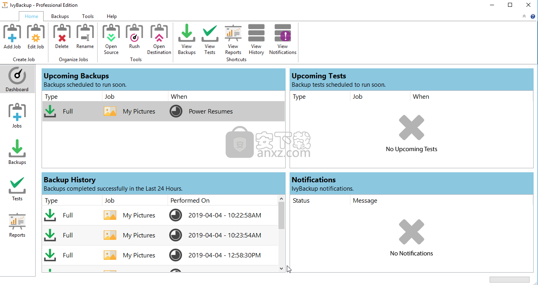Click the No Upcoming Tests message
This screenshot has height=285, width=538.
pos(412,149)
